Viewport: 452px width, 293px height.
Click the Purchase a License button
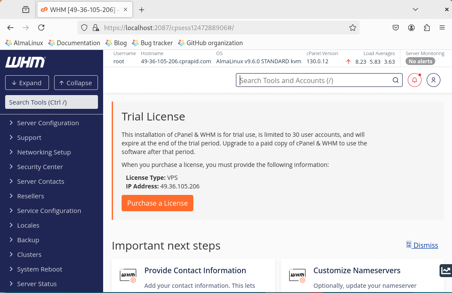pos(157,203)
